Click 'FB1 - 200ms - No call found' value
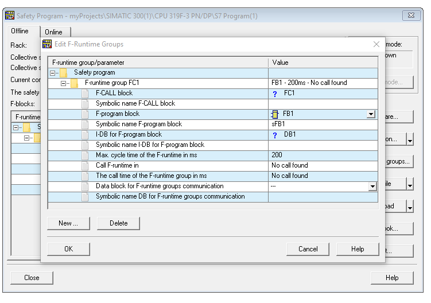Image resolution: width=431 pixels, height=303 pixels. [309, 83]
